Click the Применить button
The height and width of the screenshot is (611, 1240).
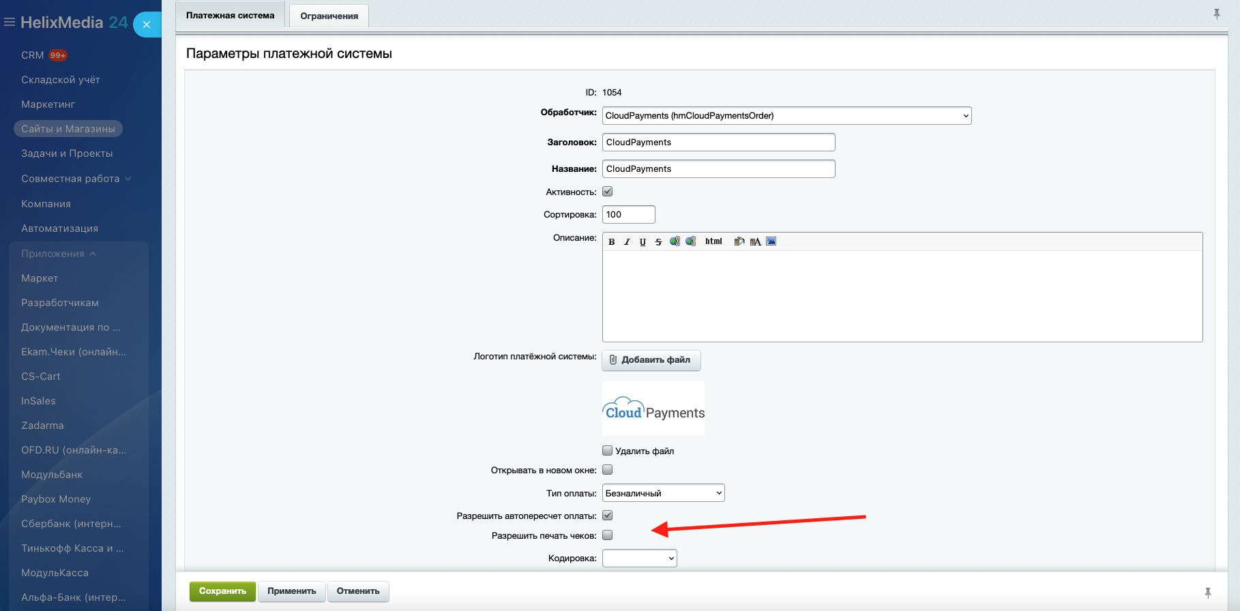pyautogui.click(x=292, y=591)
